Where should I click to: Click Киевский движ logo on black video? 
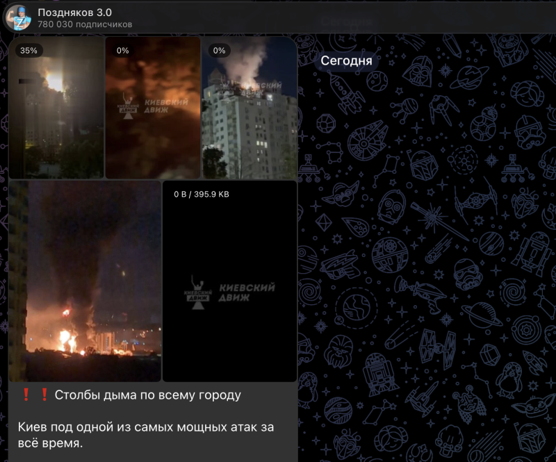pyautogui.click(x=229, y=292)
